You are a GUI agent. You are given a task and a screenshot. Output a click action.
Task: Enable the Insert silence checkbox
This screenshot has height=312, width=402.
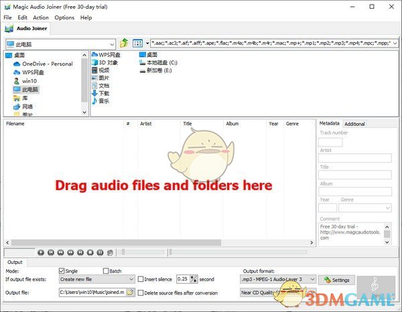coord(141,279)
